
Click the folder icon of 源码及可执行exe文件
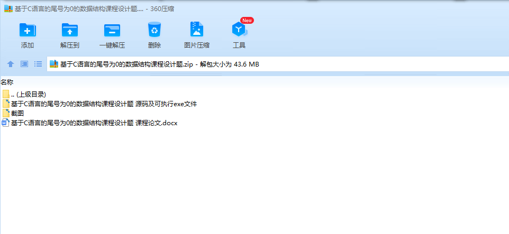point(6,104)
